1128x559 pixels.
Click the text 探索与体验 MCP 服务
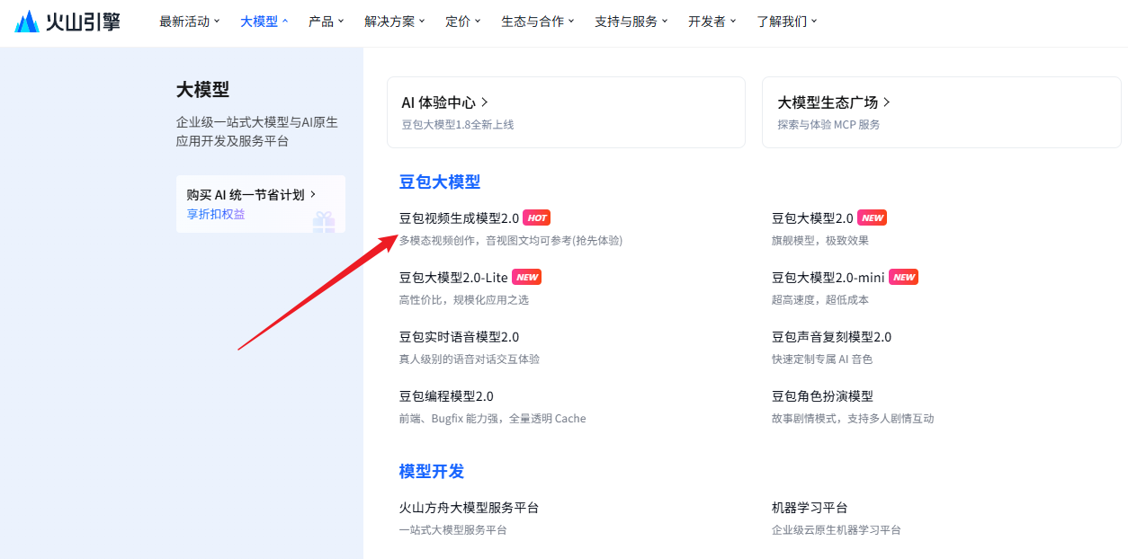(x=828, y=125)
